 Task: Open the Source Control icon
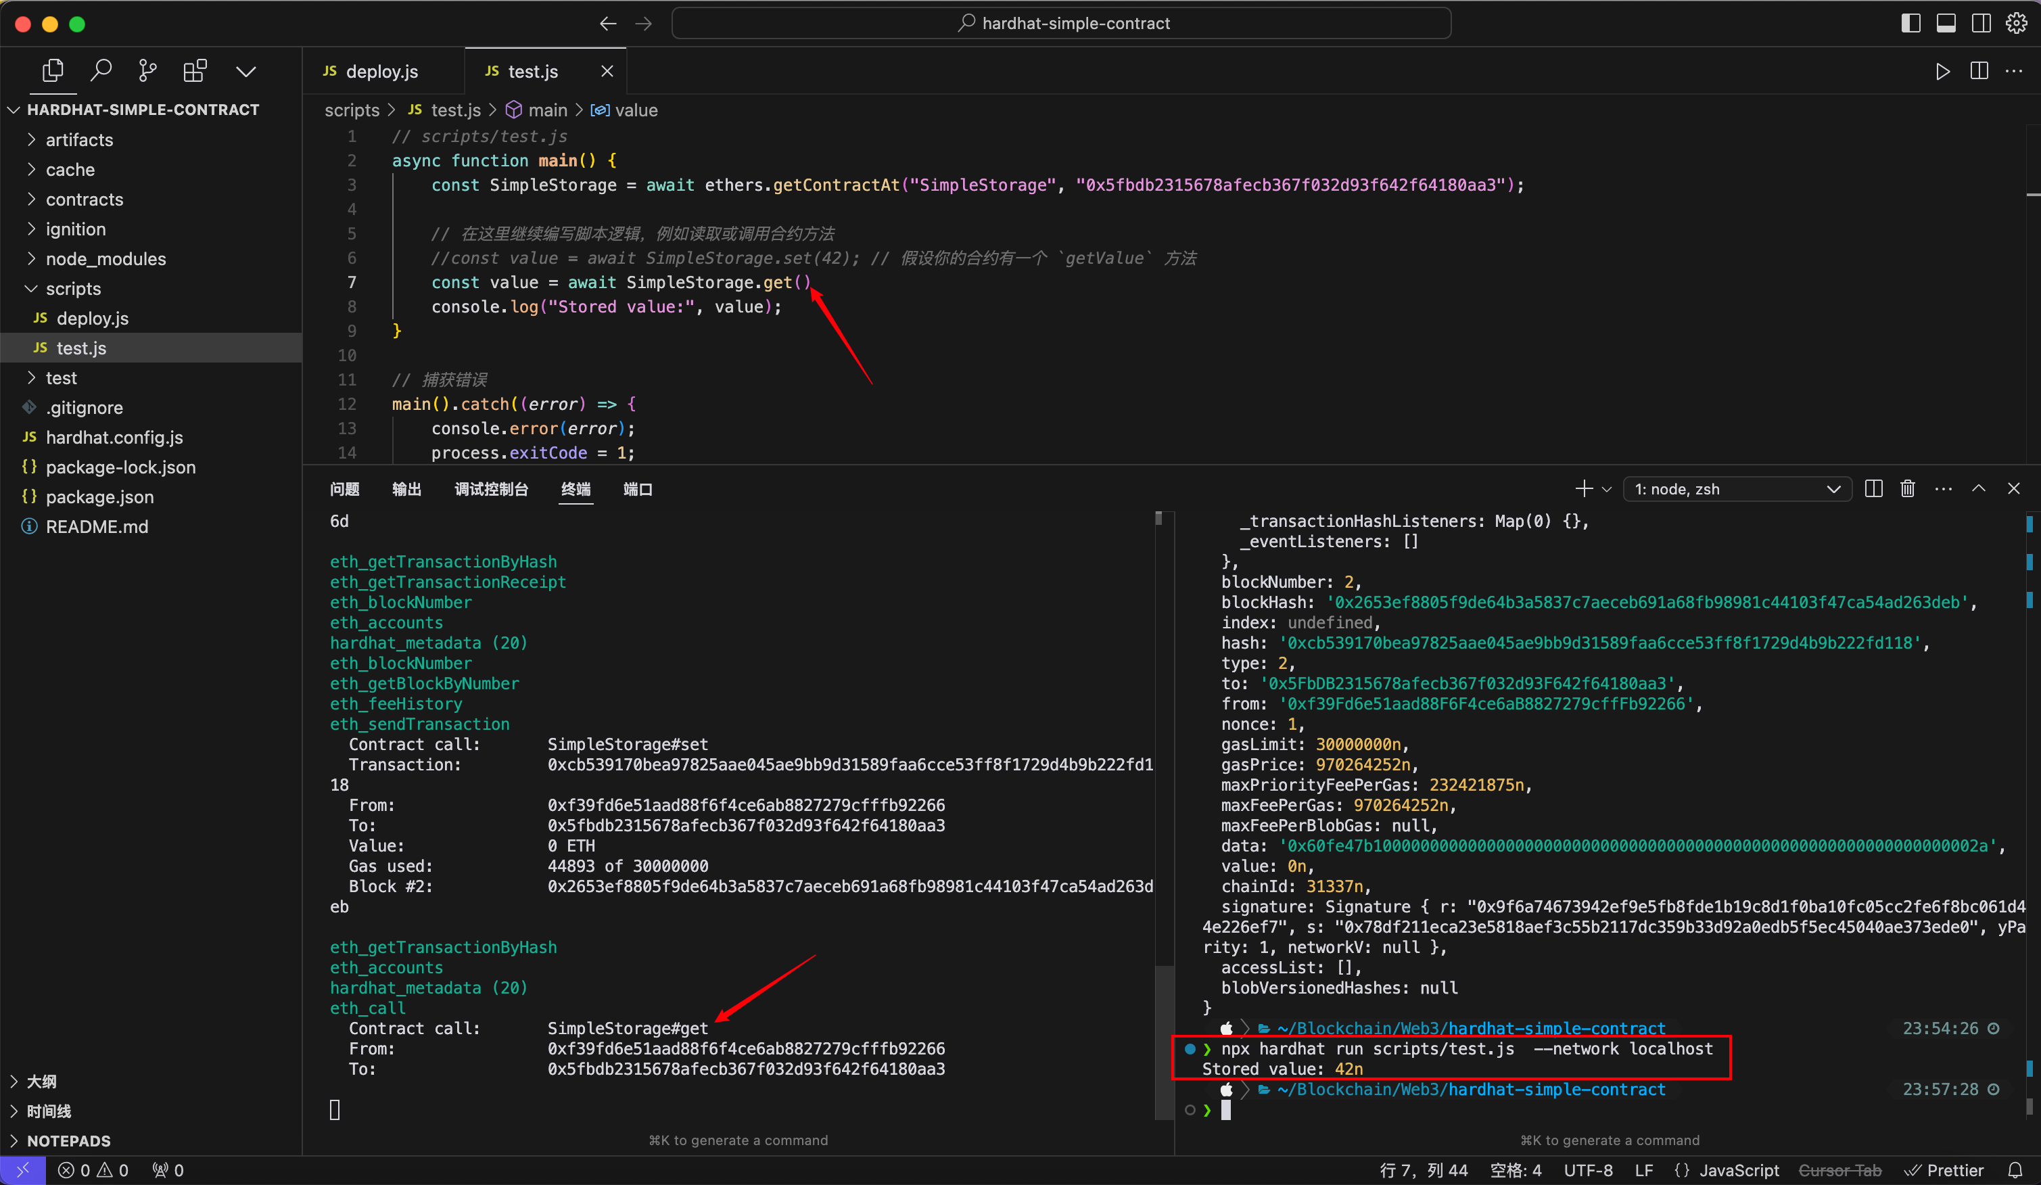[147, 71]
